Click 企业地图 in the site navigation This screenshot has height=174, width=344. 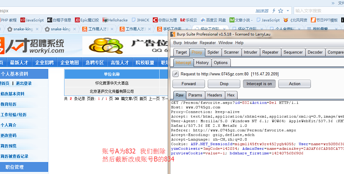point(70,62)
